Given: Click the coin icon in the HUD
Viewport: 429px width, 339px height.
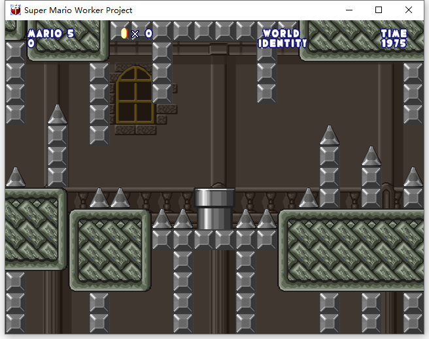Looking at the screenshot, I should 124,33.
